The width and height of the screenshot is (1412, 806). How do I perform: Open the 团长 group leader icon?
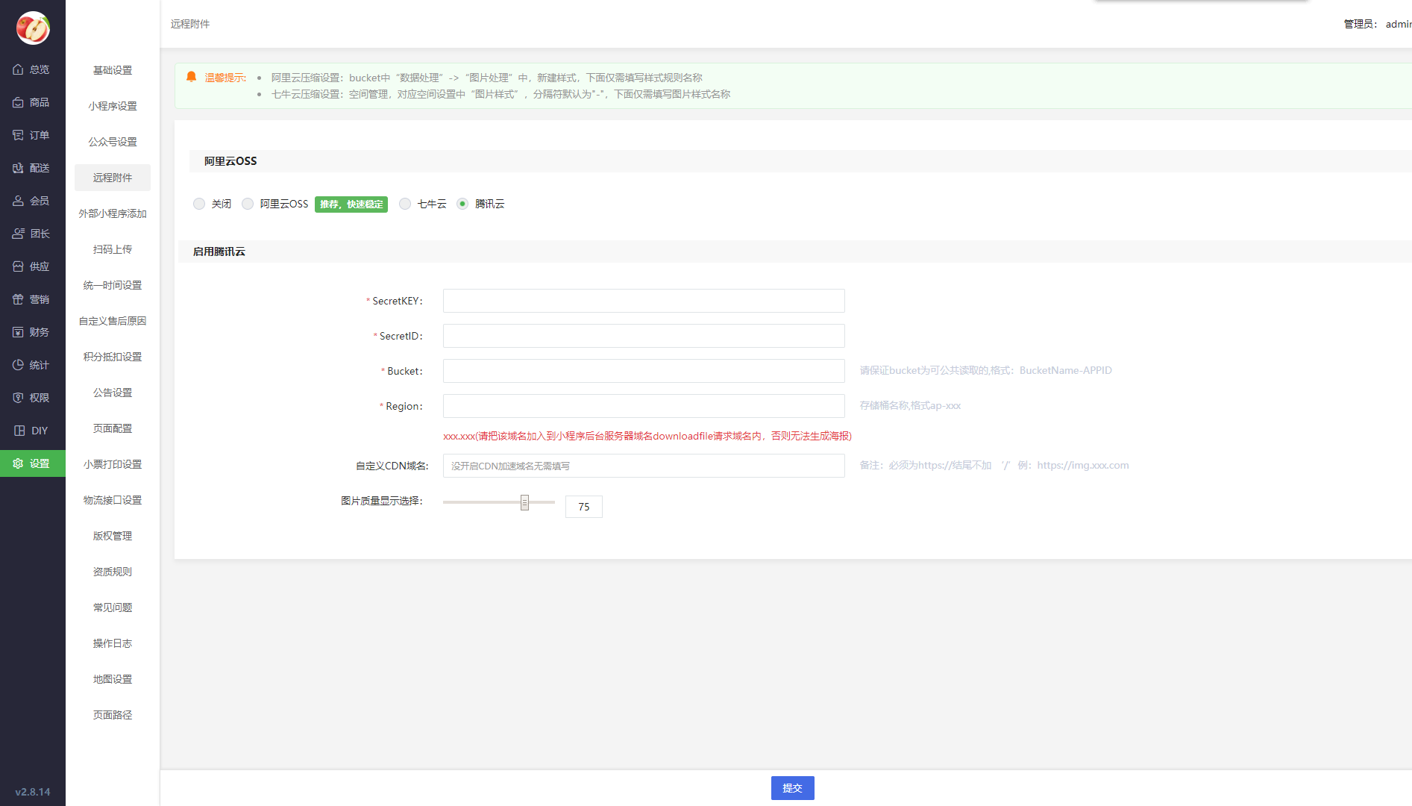18,234
